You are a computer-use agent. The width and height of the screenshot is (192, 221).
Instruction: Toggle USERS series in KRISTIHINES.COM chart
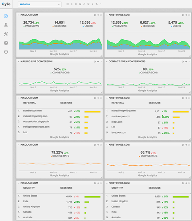coord(176,26)
